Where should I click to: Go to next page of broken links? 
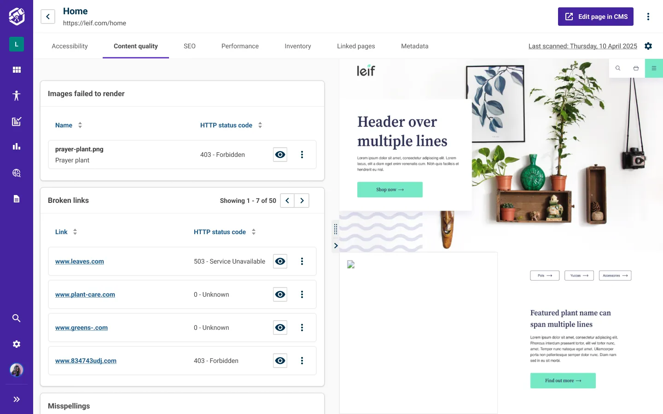(x=302, y=201)
